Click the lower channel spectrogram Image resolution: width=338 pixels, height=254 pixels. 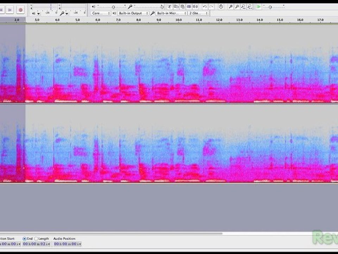[169, 144]
